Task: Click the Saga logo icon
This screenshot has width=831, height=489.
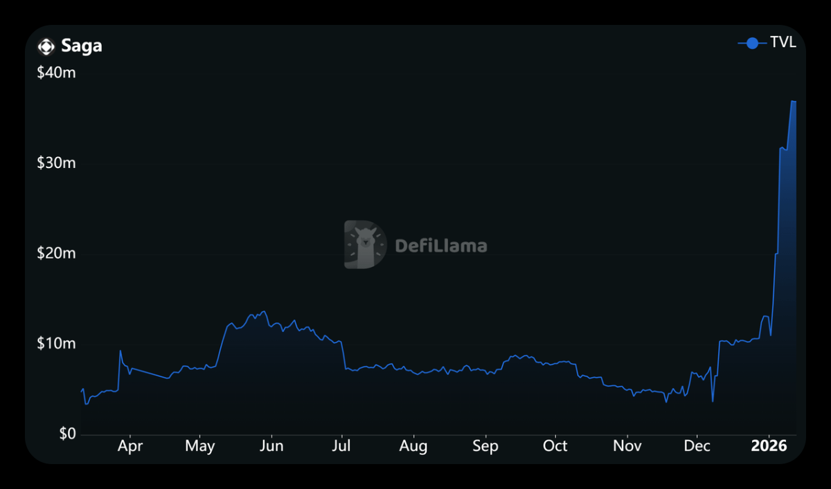Action: point(46,46)
